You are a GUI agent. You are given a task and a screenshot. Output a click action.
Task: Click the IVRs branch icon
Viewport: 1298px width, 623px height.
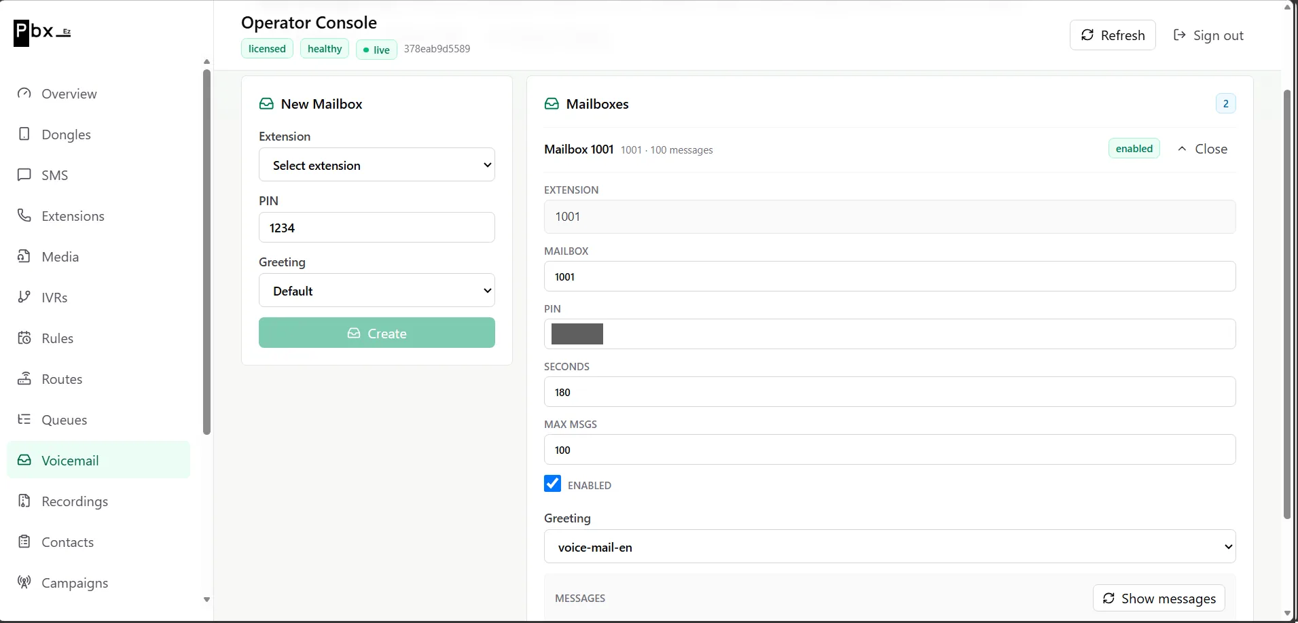[x=24, y=297]
